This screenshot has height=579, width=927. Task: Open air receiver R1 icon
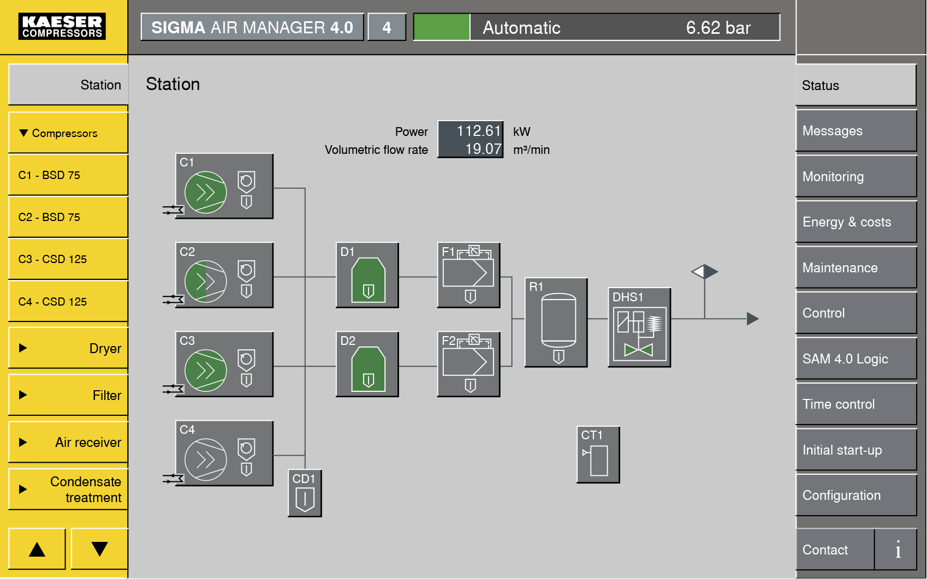click(x=556, y=323)
